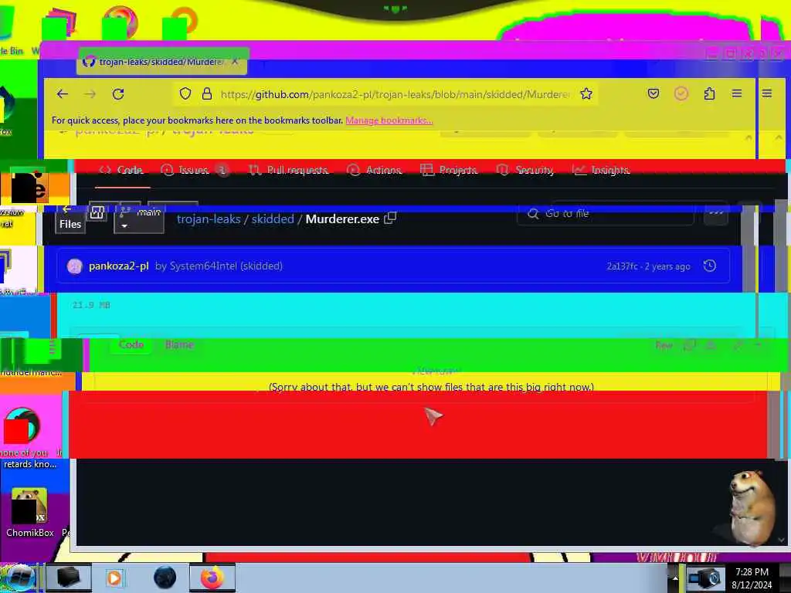Click the sorry can't show files message
791x593 pixels.
coord(431,388)
